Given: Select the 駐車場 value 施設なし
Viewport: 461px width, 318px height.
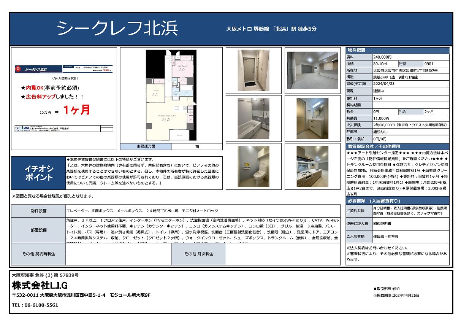Looking at the screenshot, I should click(381, 132).
